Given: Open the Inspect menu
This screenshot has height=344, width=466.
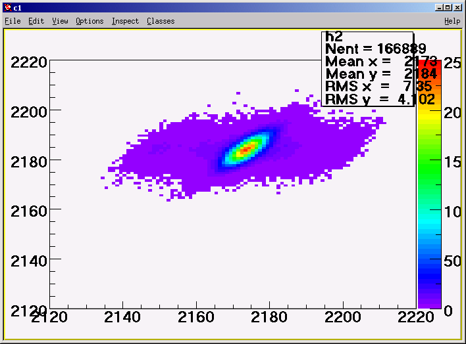Looking at the screenshot, I should [x=125, y=21].
